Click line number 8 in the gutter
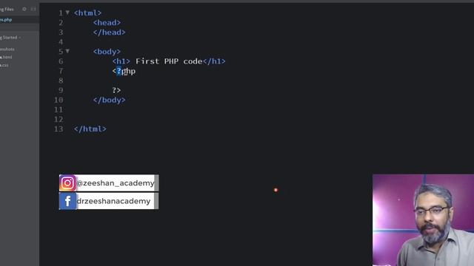Image resolution: width=474 pixels, height=266 pixels. tap(61, 81)
